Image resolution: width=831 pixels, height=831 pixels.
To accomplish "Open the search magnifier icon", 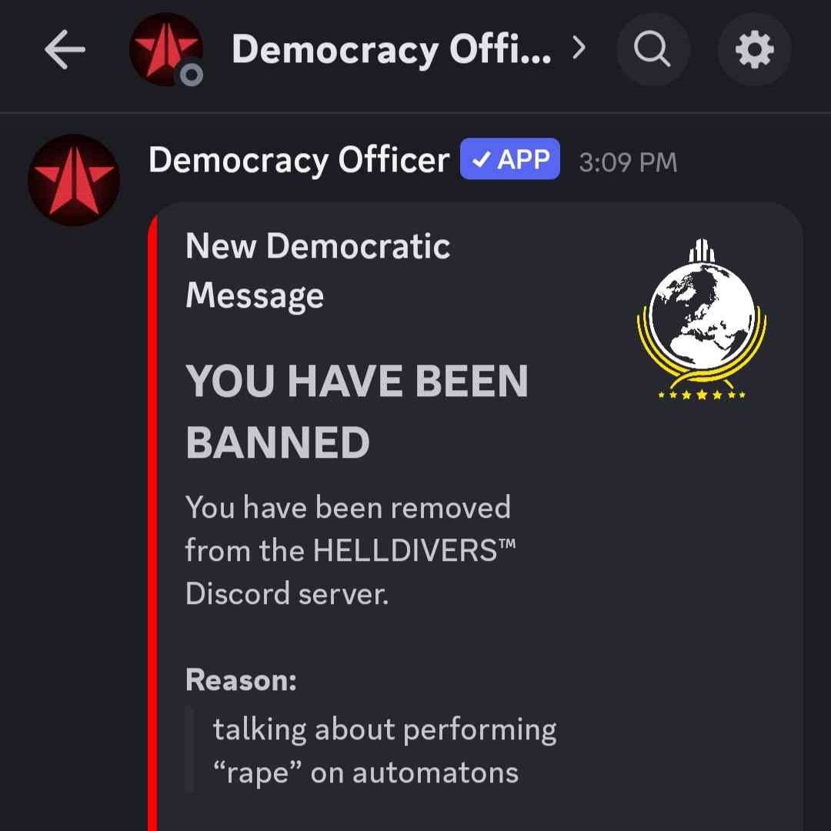I will (x=653, y=49).
